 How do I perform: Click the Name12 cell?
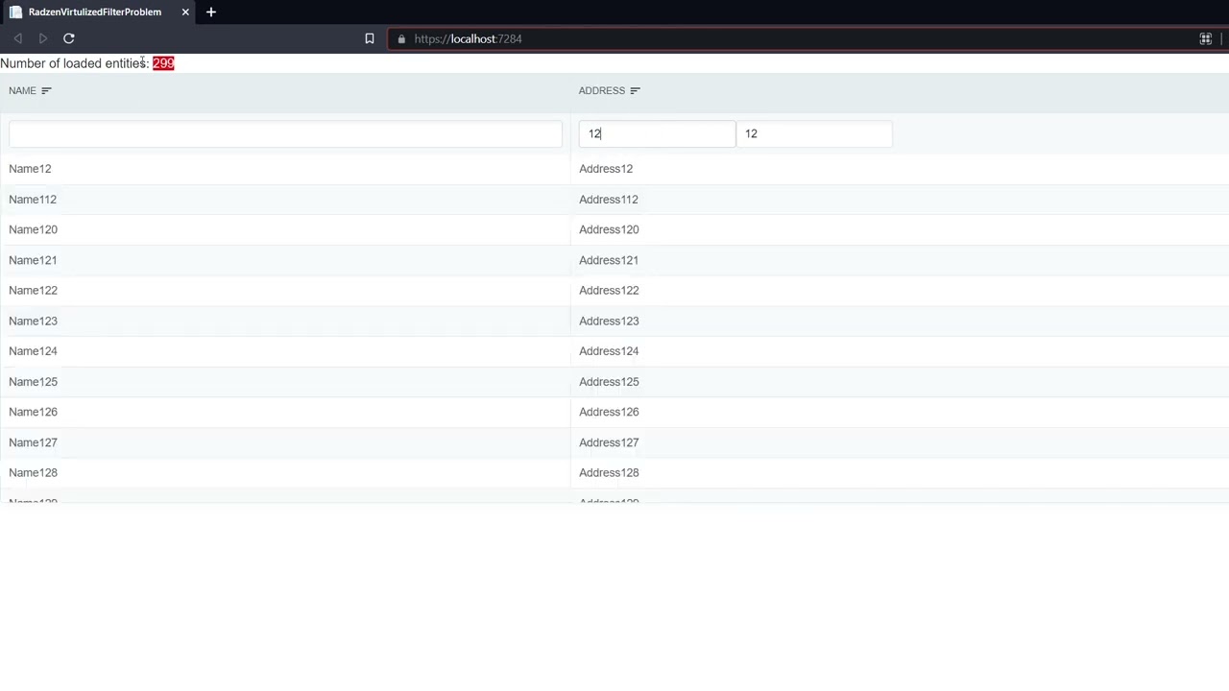pyautogui.click(x=285, y=169)
